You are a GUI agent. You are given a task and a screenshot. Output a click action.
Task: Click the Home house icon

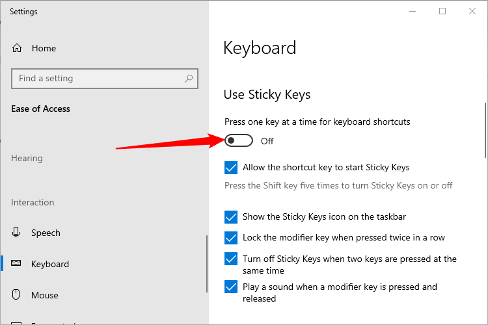coord(17,48)
